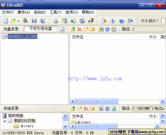Open the 操作(A) menu
Viewport: 166px width, 135px height.
click(24, 12)
